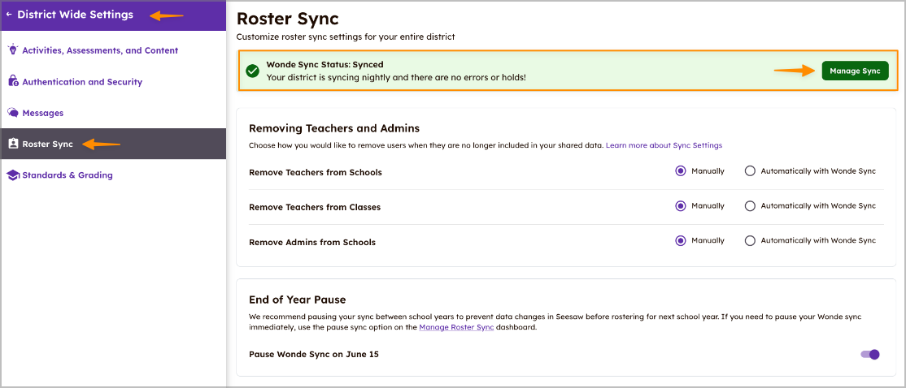Screen dimensions: 906x388
Task: Click the lightbulb icon for Activities, Assessments, and Content
Action: click(x=13, y=50)
